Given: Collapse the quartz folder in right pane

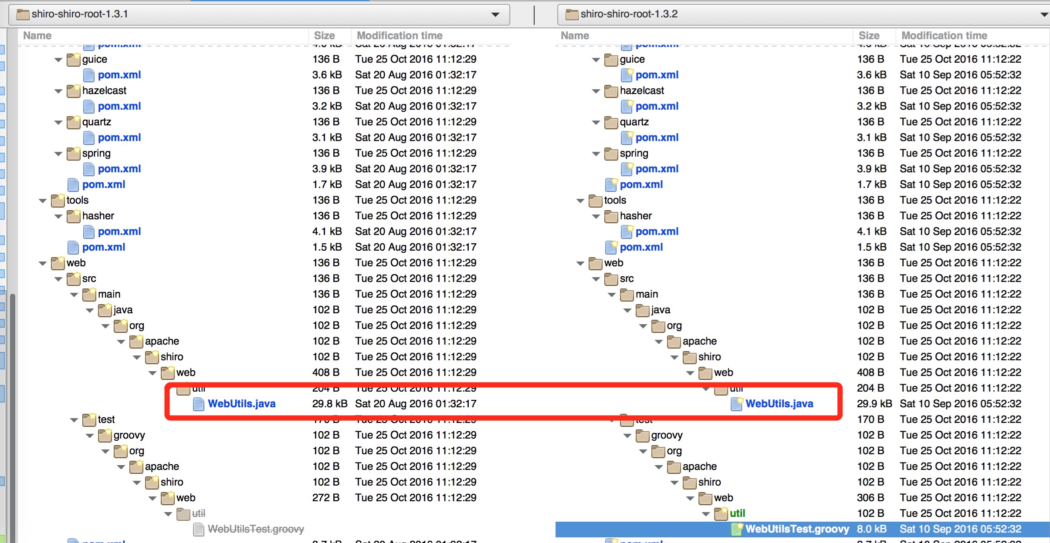Looking at the screenshot, I should click(x=596, y=122).
